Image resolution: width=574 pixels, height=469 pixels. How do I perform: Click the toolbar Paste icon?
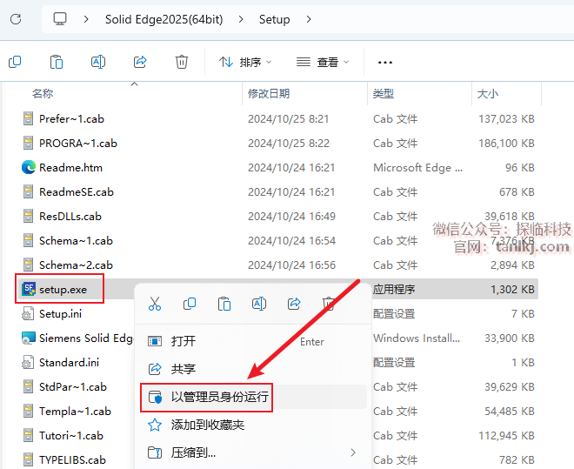[x=57, y=62]
